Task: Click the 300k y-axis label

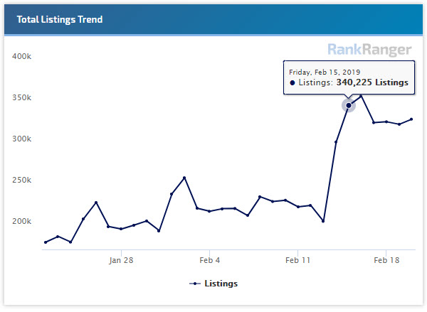Action: coord(21,139)
